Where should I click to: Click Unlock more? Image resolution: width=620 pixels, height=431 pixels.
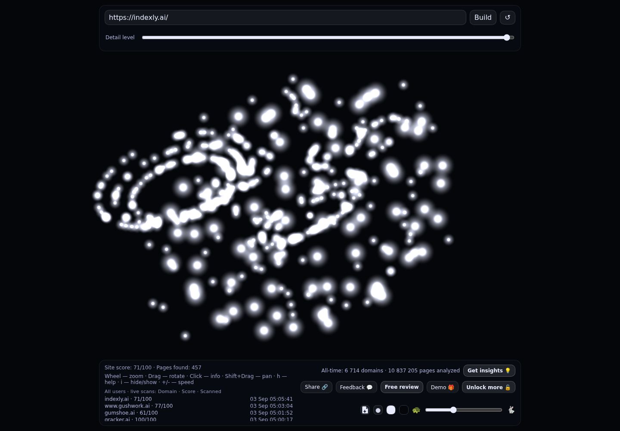pos(489,387)
